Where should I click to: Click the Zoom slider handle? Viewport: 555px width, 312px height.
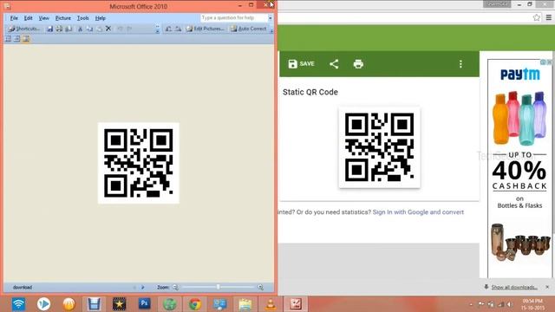coord(218,287)
